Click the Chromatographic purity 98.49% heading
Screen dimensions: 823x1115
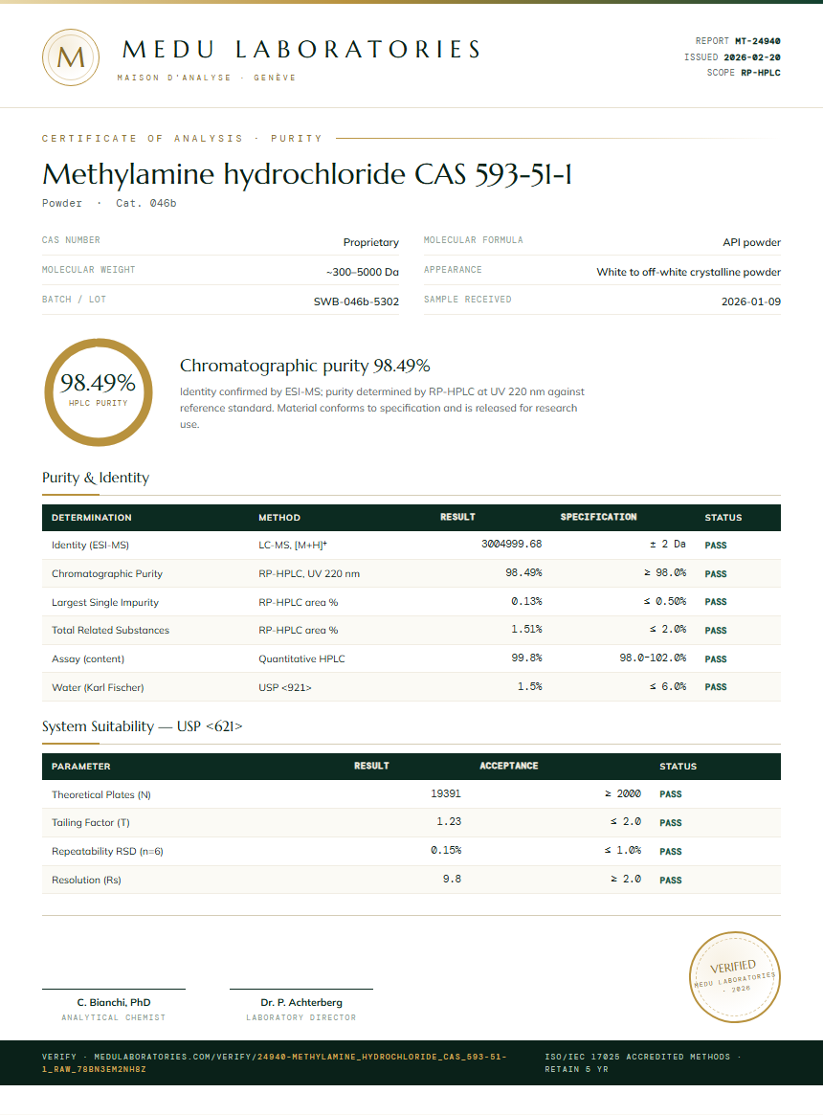tap(304, 366)
